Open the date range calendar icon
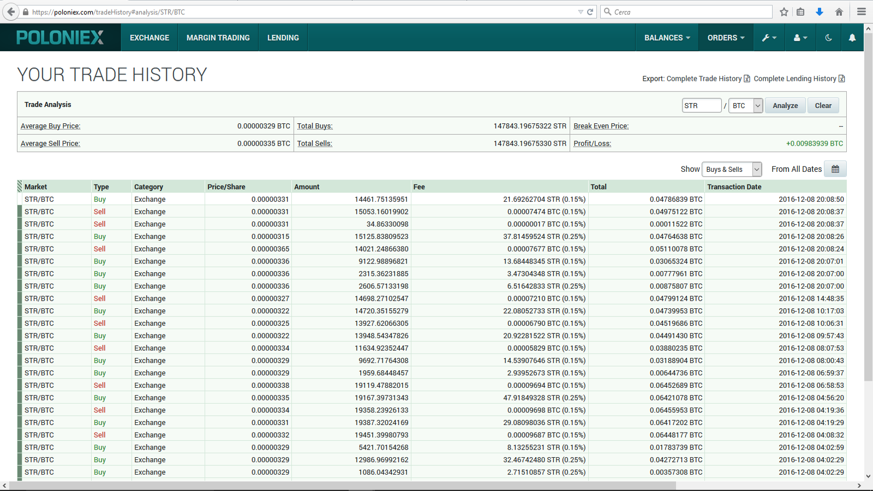The width and height of the screenshot is (873, 491). coord(835,169)
